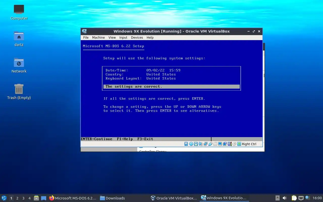The height and width of the screenshot is (202, 323).
Task: Switch to the Firefox Microsoft MS-DOS 6.2 task
Action: tap(73, 198)
